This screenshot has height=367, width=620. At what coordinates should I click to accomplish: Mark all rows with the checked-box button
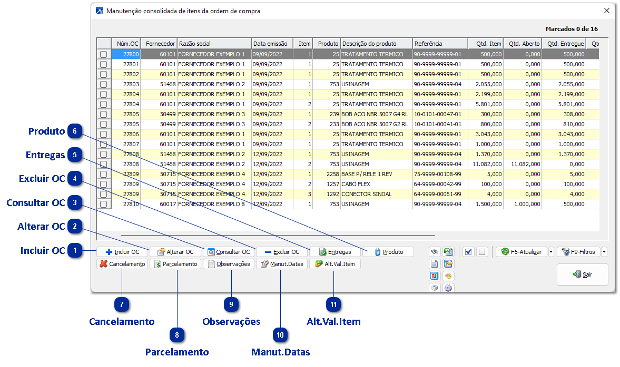tap(468, 252)
